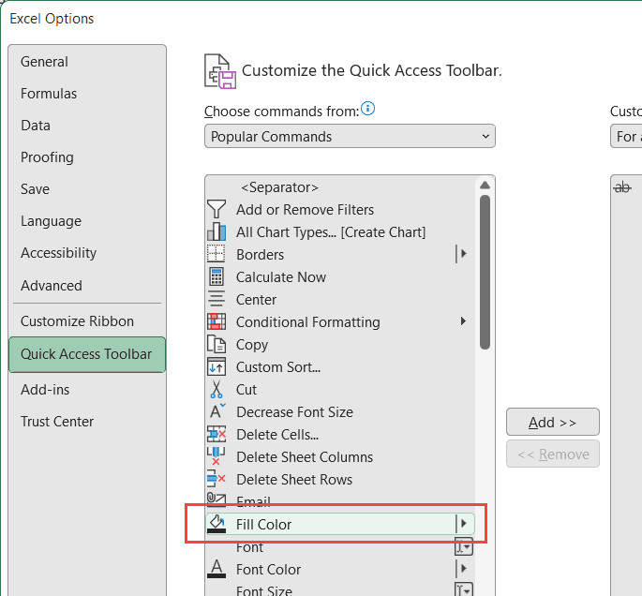Select the Copy command icon

pos(216,344)
